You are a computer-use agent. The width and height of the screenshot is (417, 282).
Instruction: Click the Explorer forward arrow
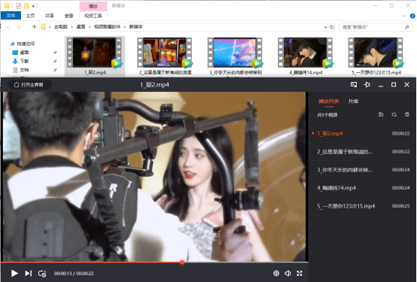(x=18, y=27)
